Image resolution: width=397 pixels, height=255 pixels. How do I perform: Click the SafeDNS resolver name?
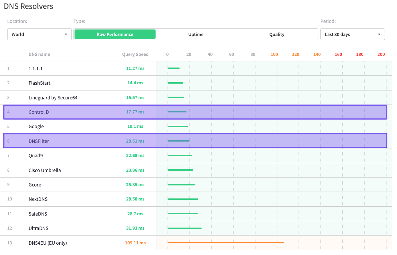tap(38, 214)
